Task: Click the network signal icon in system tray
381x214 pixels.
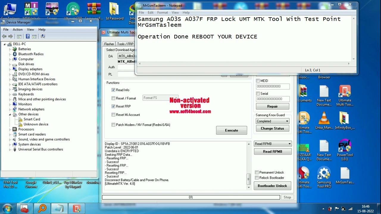Action: pyautogui.click(x=350, y=209)
